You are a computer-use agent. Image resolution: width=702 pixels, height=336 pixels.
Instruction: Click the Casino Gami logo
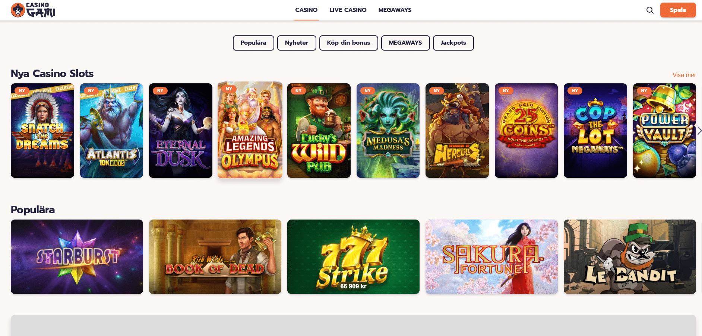33,10
